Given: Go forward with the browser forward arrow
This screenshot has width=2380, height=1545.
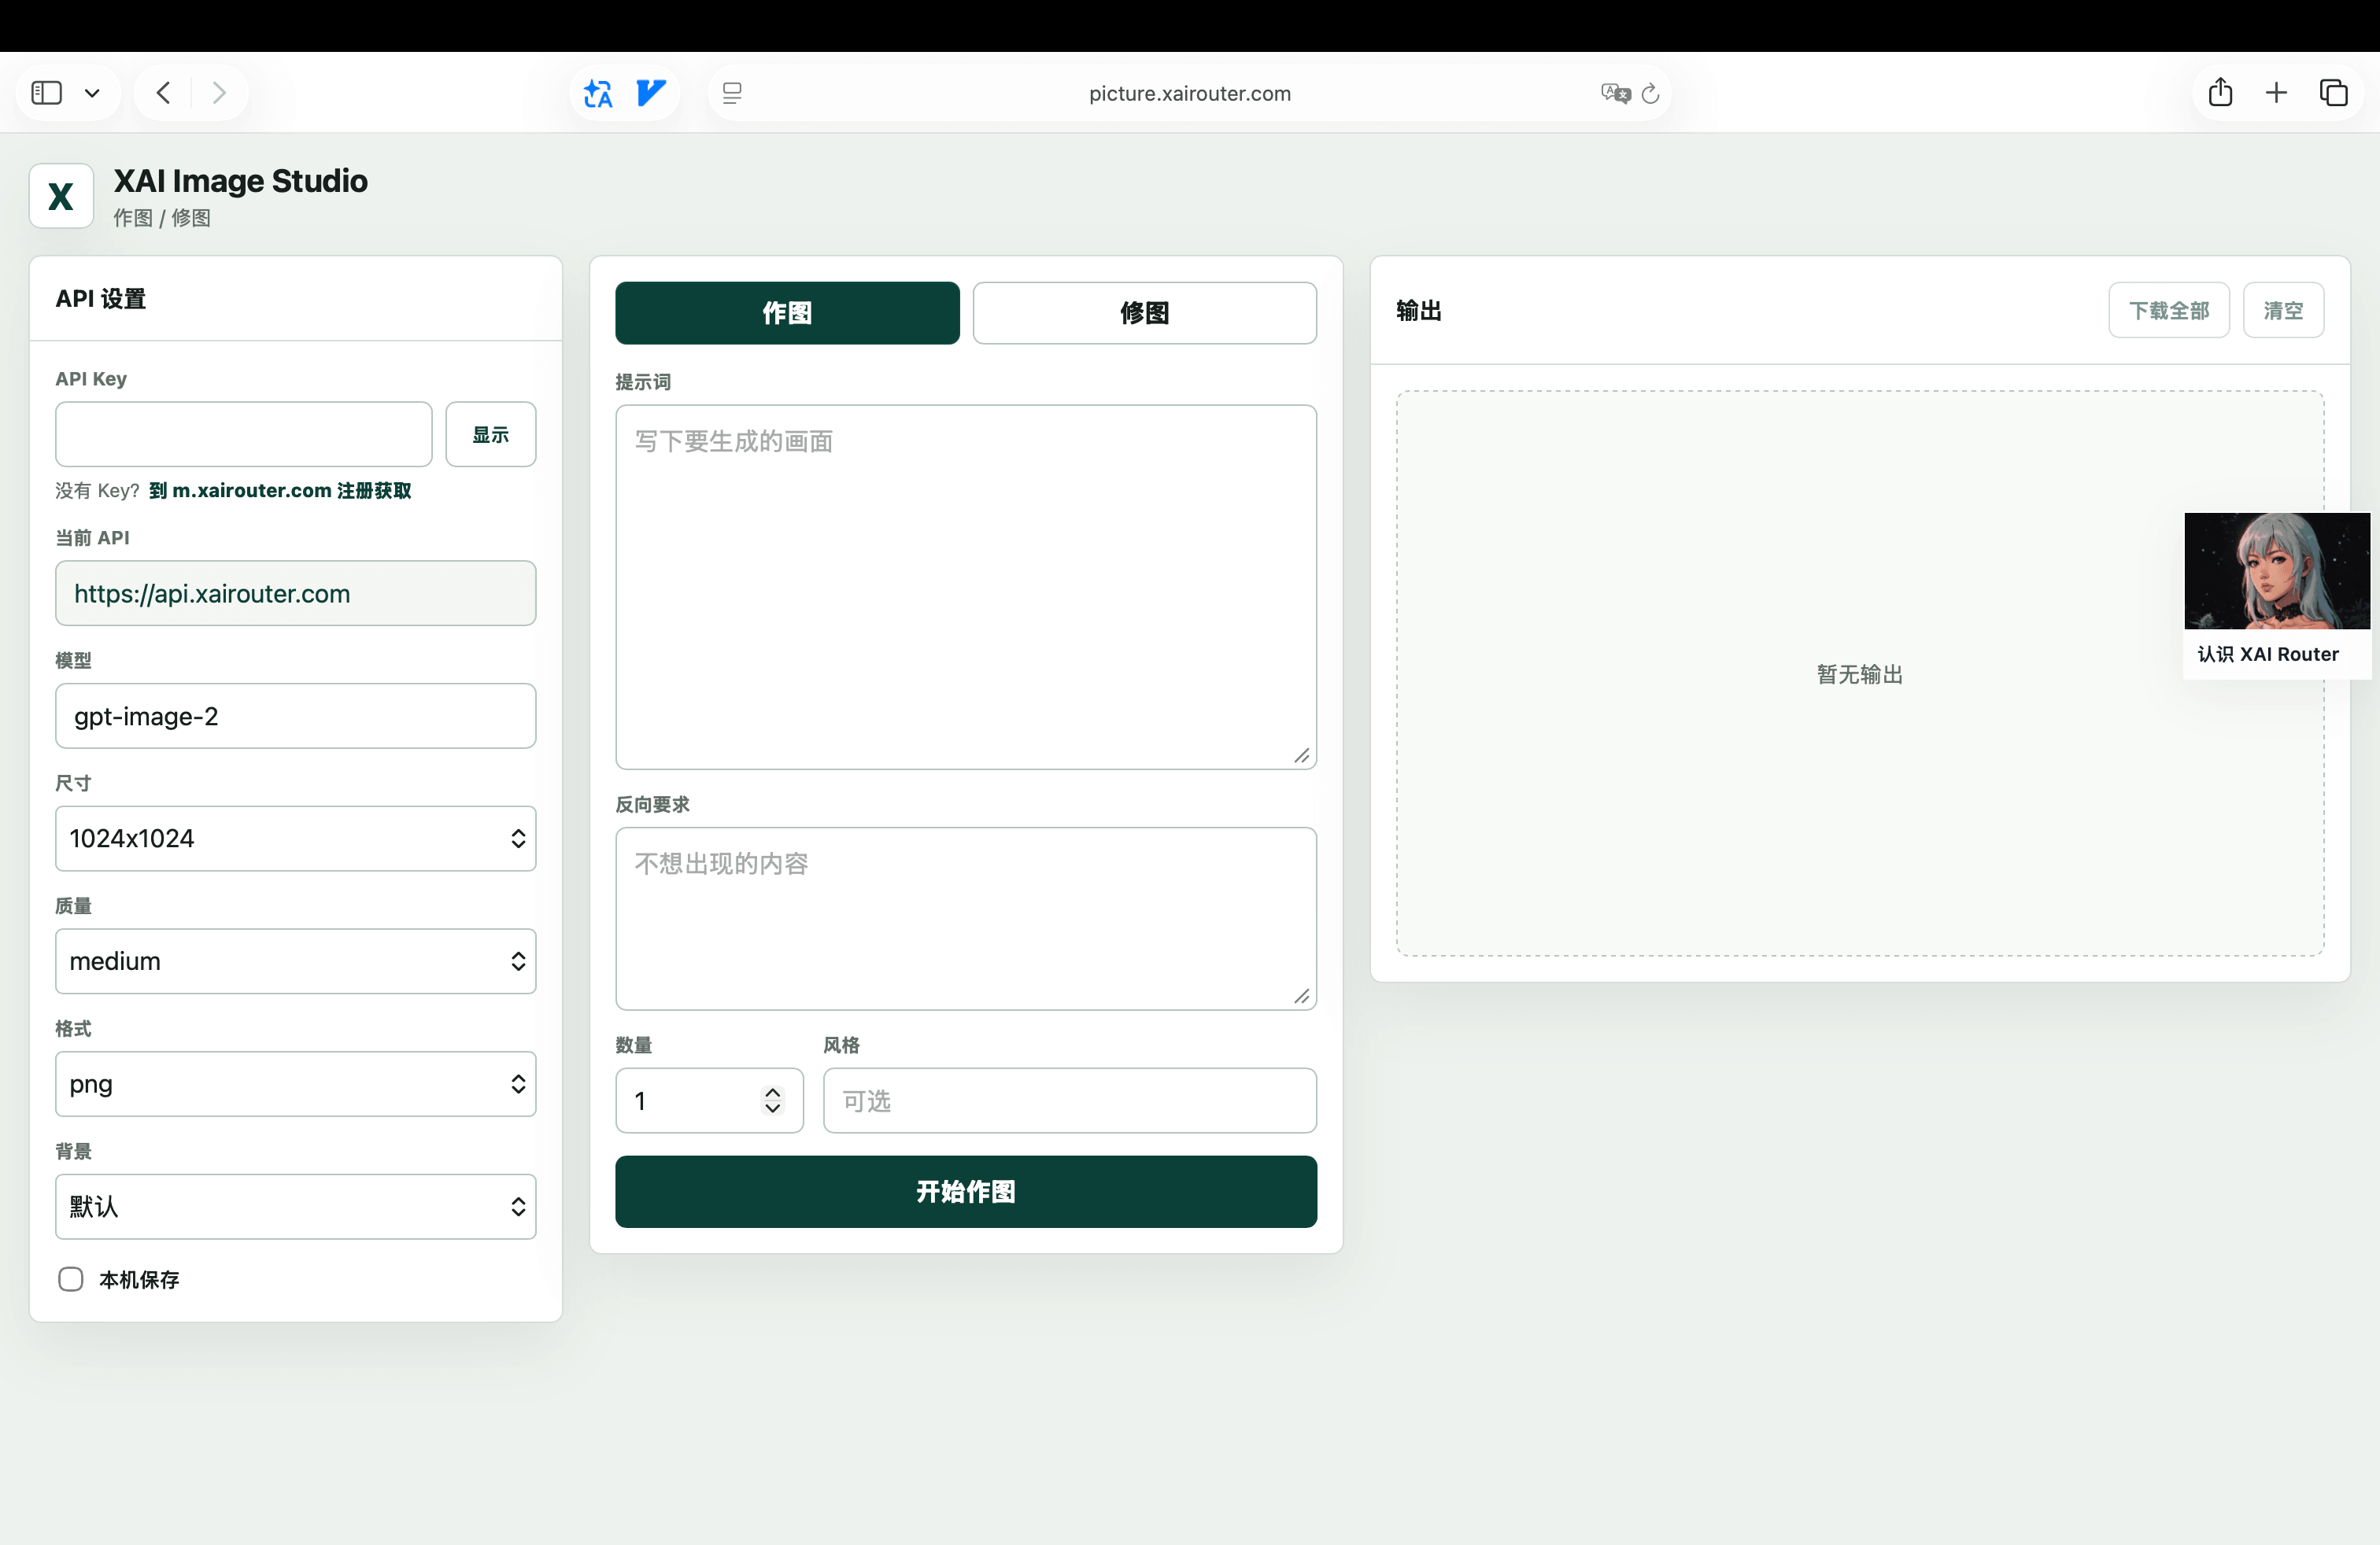Looking at the screenshot, I should [219, 93].
